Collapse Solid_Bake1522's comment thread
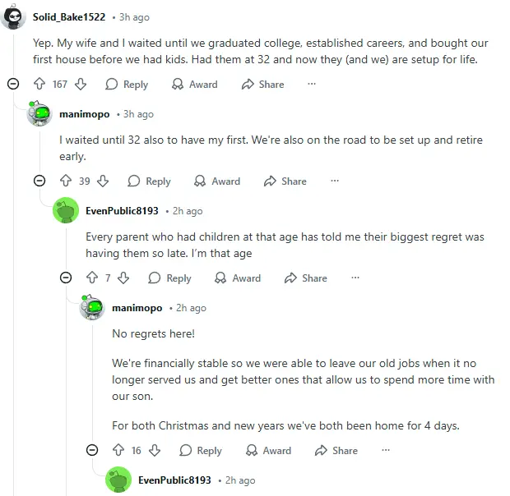 (13, 84)
